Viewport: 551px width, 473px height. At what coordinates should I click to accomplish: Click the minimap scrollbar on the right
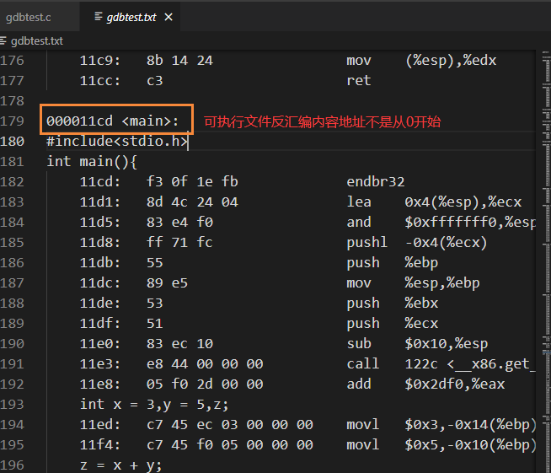546,261
